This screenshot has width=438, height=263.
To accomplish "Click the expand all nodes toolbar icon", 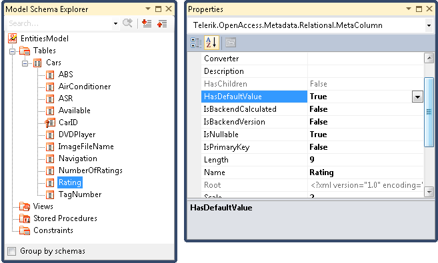I will (147, 23).
